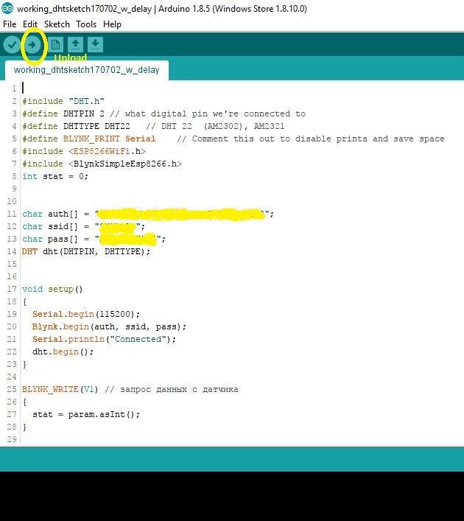Click 'BLYNK_WRITE(V1)' text

[60, 389]
